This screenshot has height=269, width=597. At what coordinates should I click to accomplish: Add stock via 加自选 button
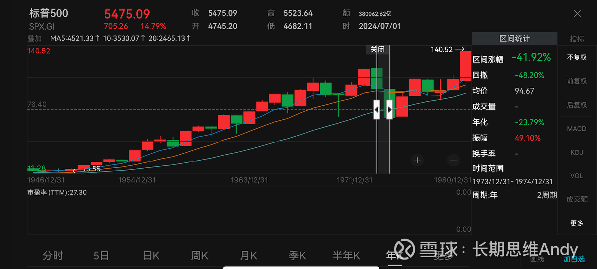pyautogui.click(x=574, y=259)
